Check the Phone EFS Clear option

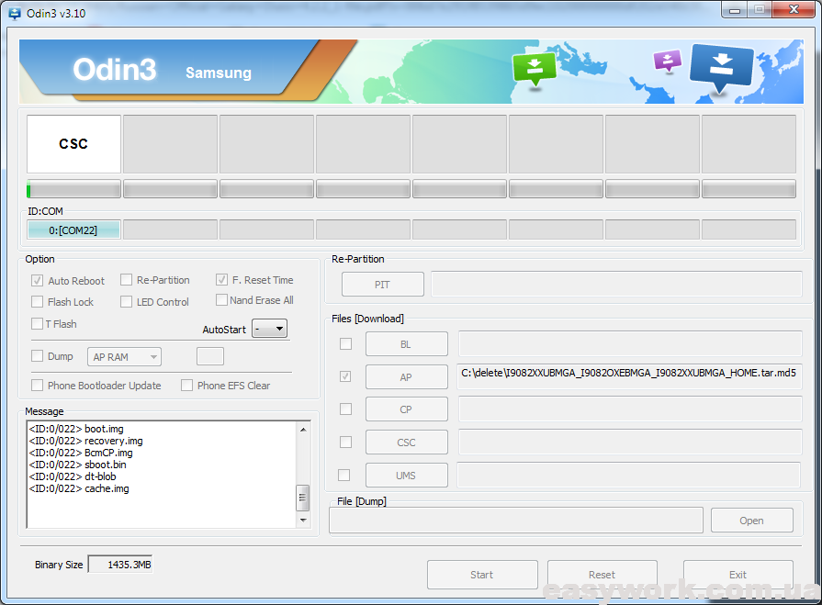point(186,386)
